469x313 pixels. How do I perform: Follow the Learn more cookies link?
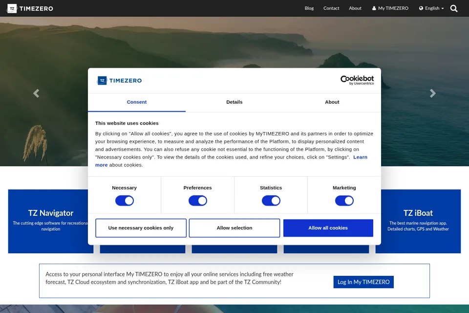click(360, 157)
